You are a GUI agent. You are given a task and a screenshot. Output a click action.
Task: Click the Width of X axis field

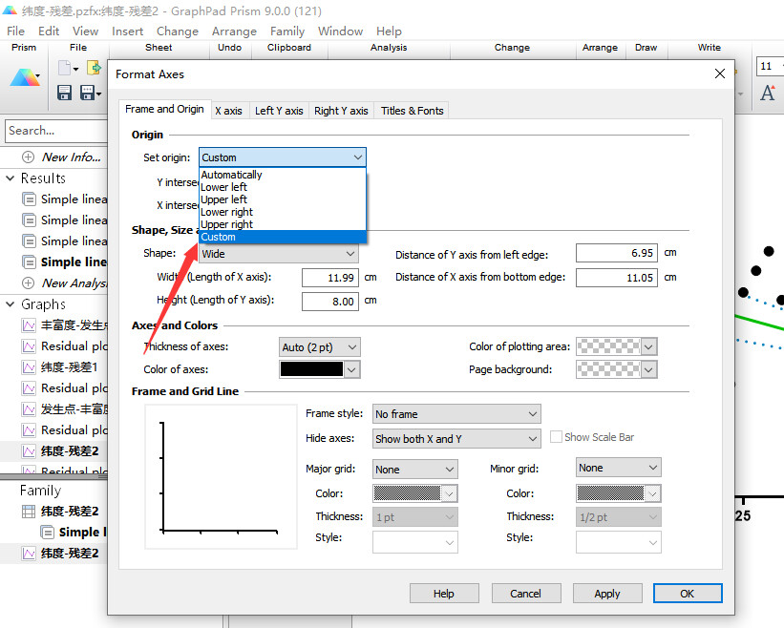point(330,278)
